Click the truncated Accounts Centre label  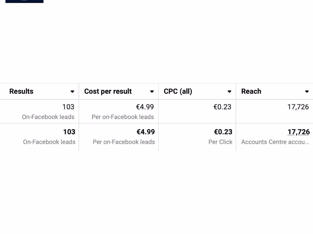pos(275,142)
